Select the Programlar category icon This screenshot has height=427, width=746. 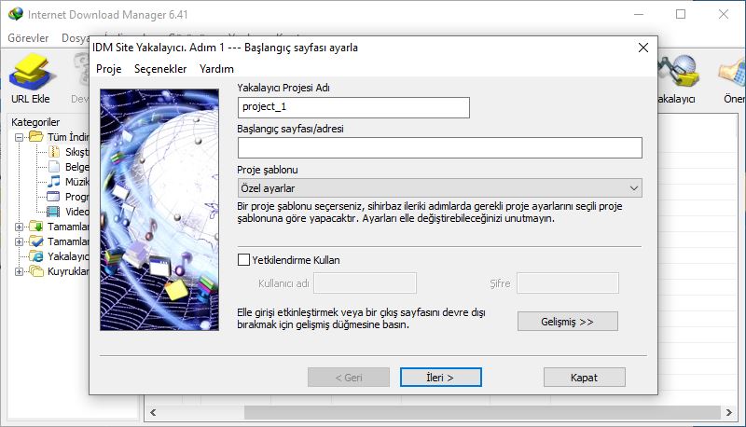point(53,197)
